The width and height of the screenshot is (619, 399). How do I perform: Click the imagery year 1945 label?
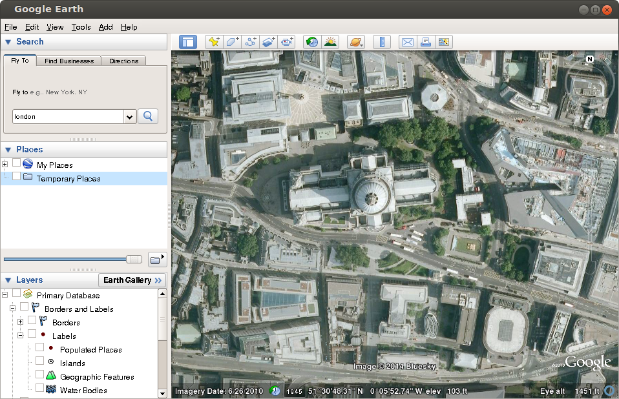pos(294,391)
